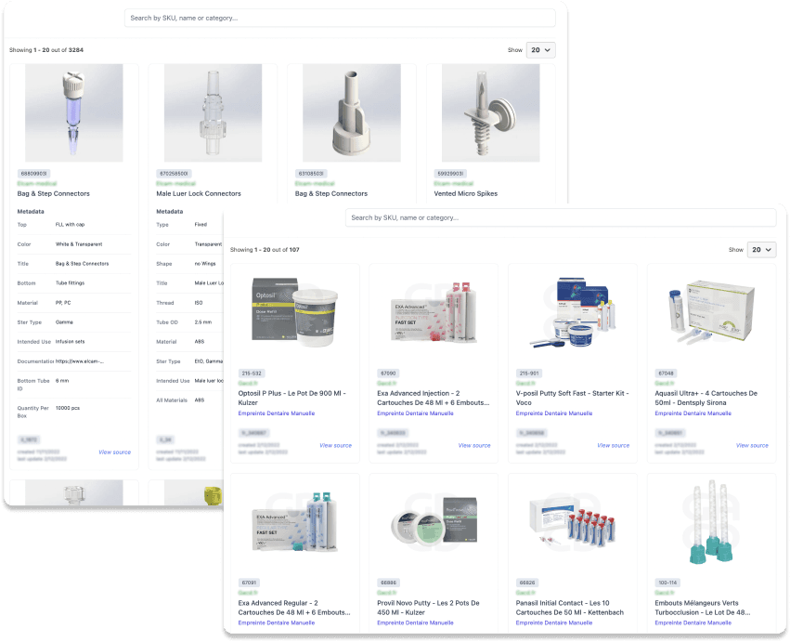Click SKU tag 631085031
This screenshot has height=642, width=790.
pos(311,174)
